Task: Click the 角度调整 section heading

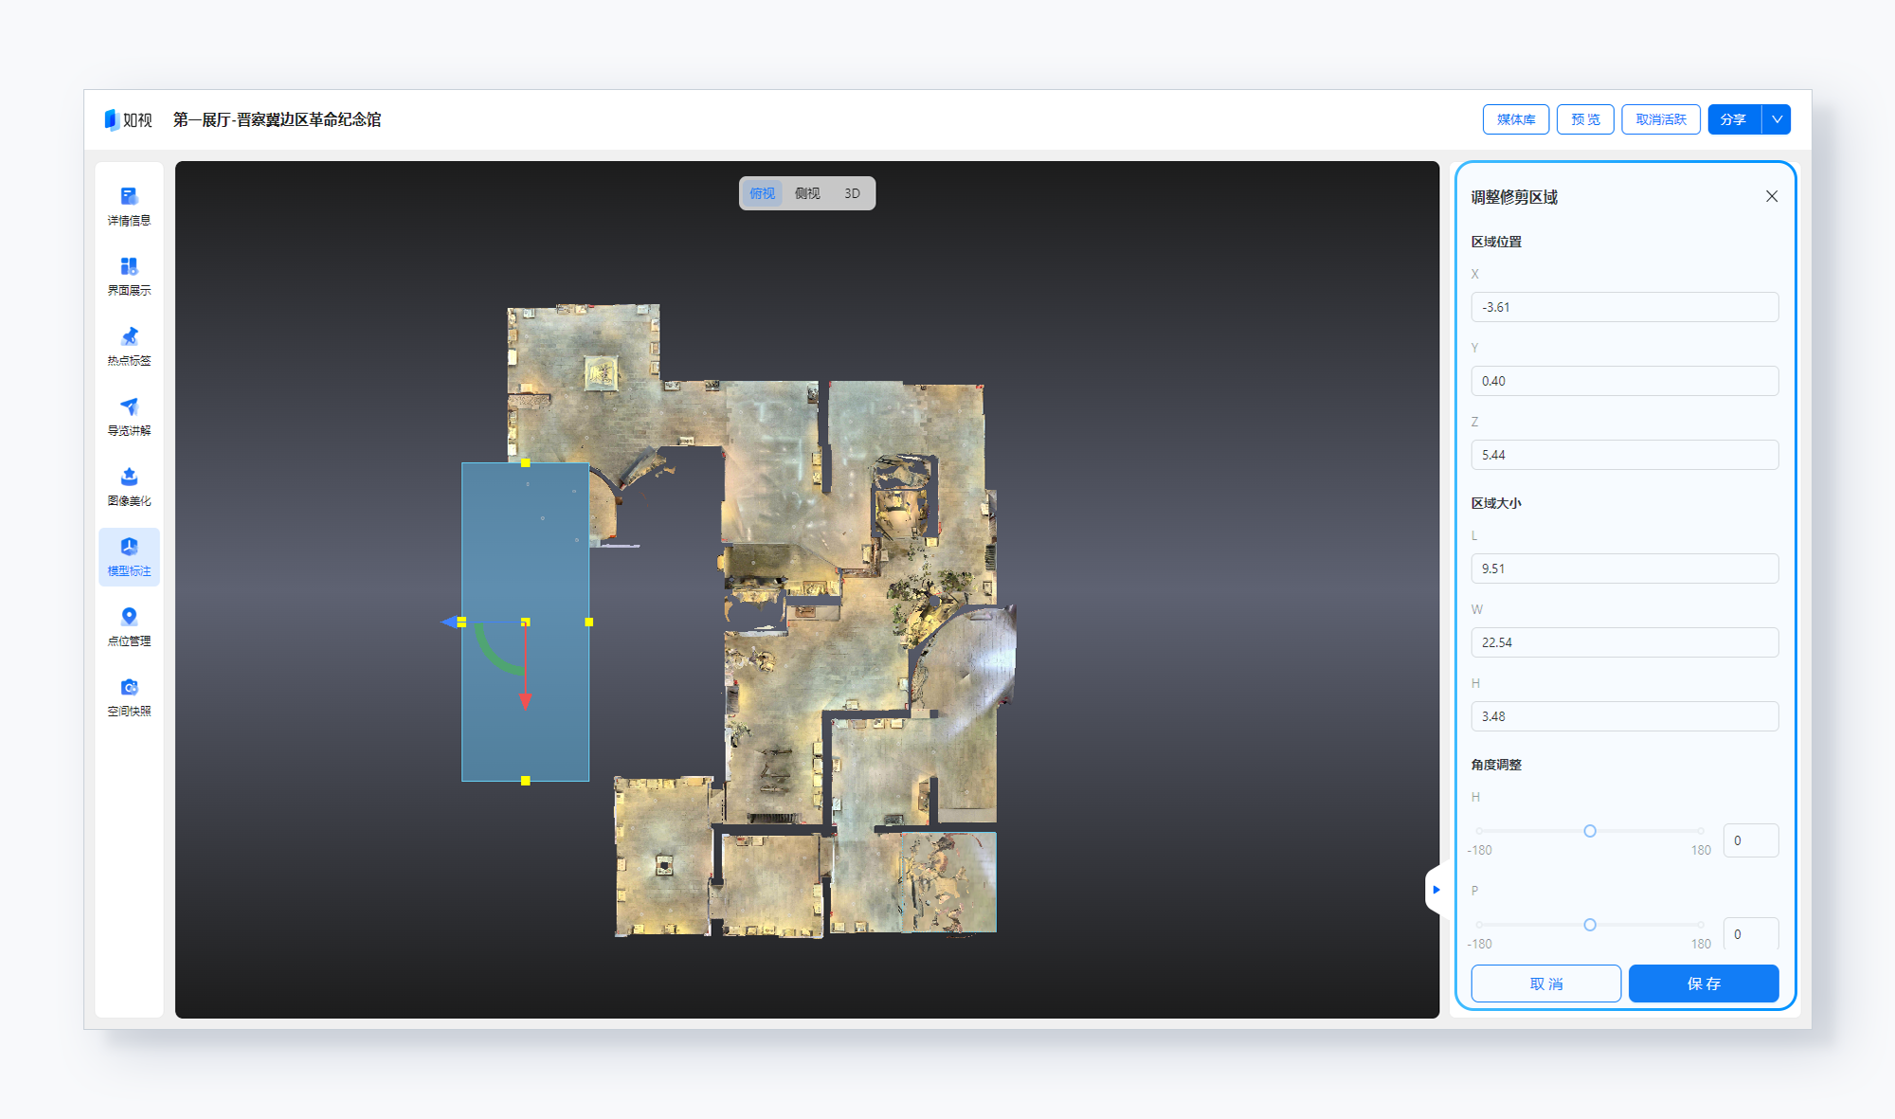Action: point(1496,765)
